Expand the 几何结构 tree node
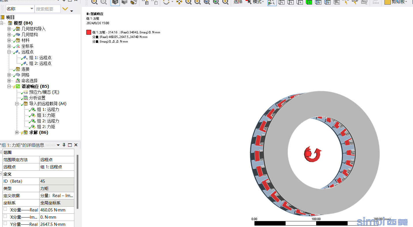This screenshot has height=227, width=413. (x=9, y=35)
